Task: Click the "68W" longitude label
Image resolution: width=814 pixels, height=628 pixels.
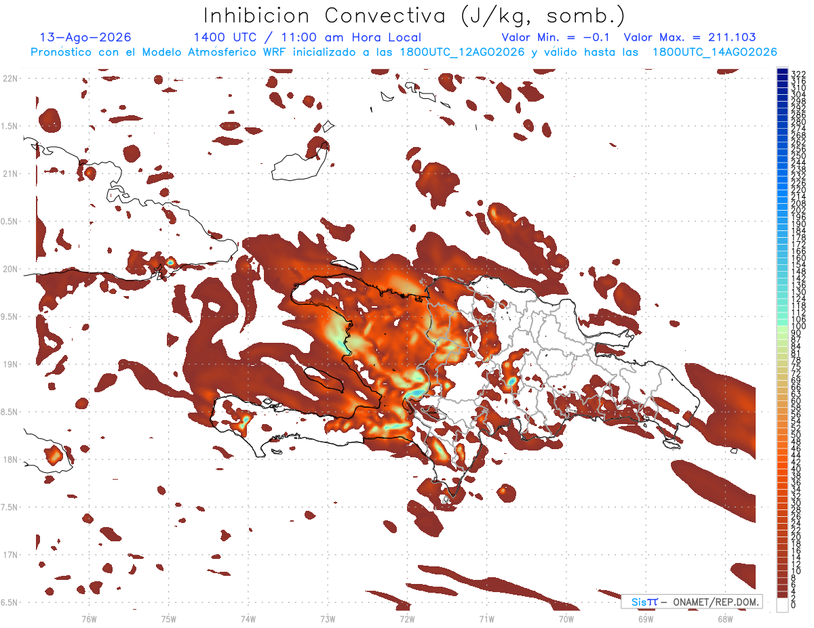Action: 724,619
